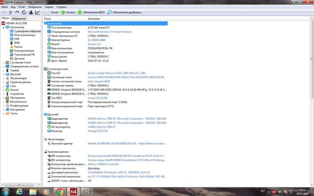
Task: Open the Microsoft Windows 7 Home Premium link
Action: (110, 32)
